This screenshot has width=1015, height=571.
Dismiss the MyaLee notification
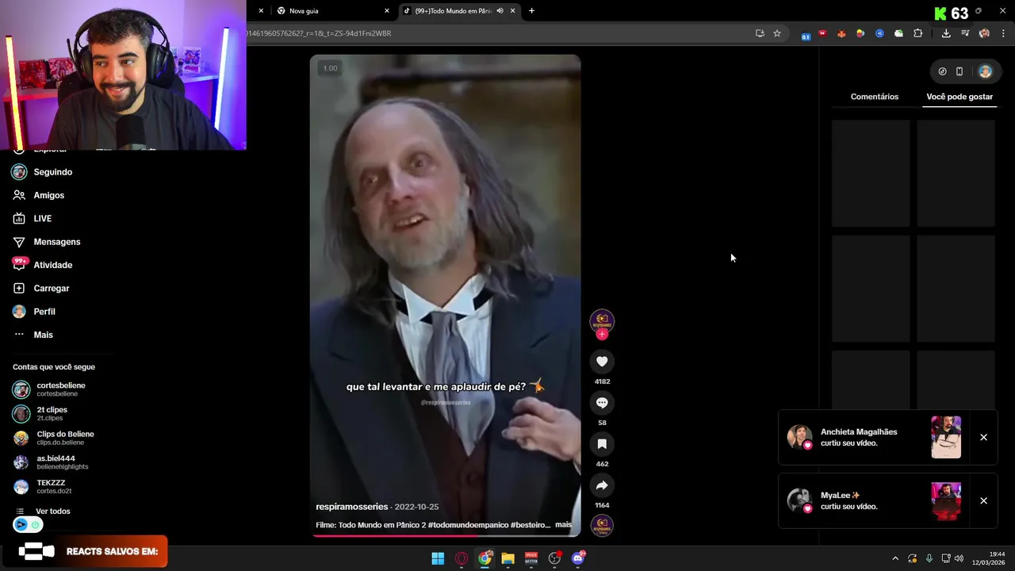[983, 500]
